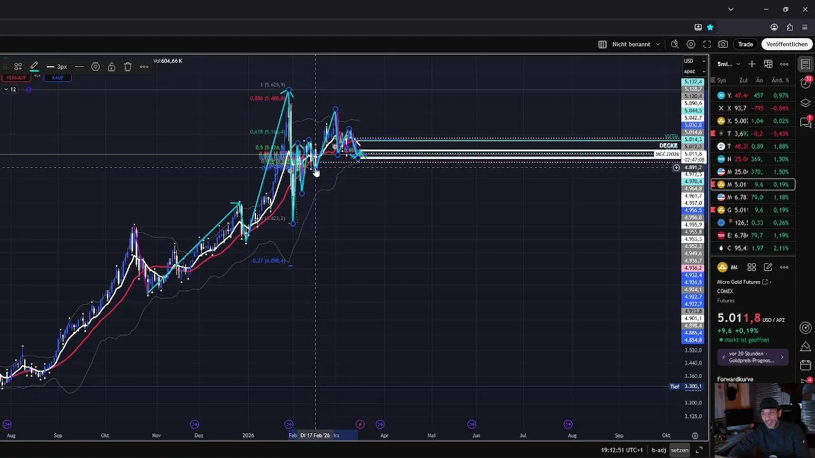Open the Goldpreis-Prognose news item
Screen dimensions: 815x458
point(753,357)
